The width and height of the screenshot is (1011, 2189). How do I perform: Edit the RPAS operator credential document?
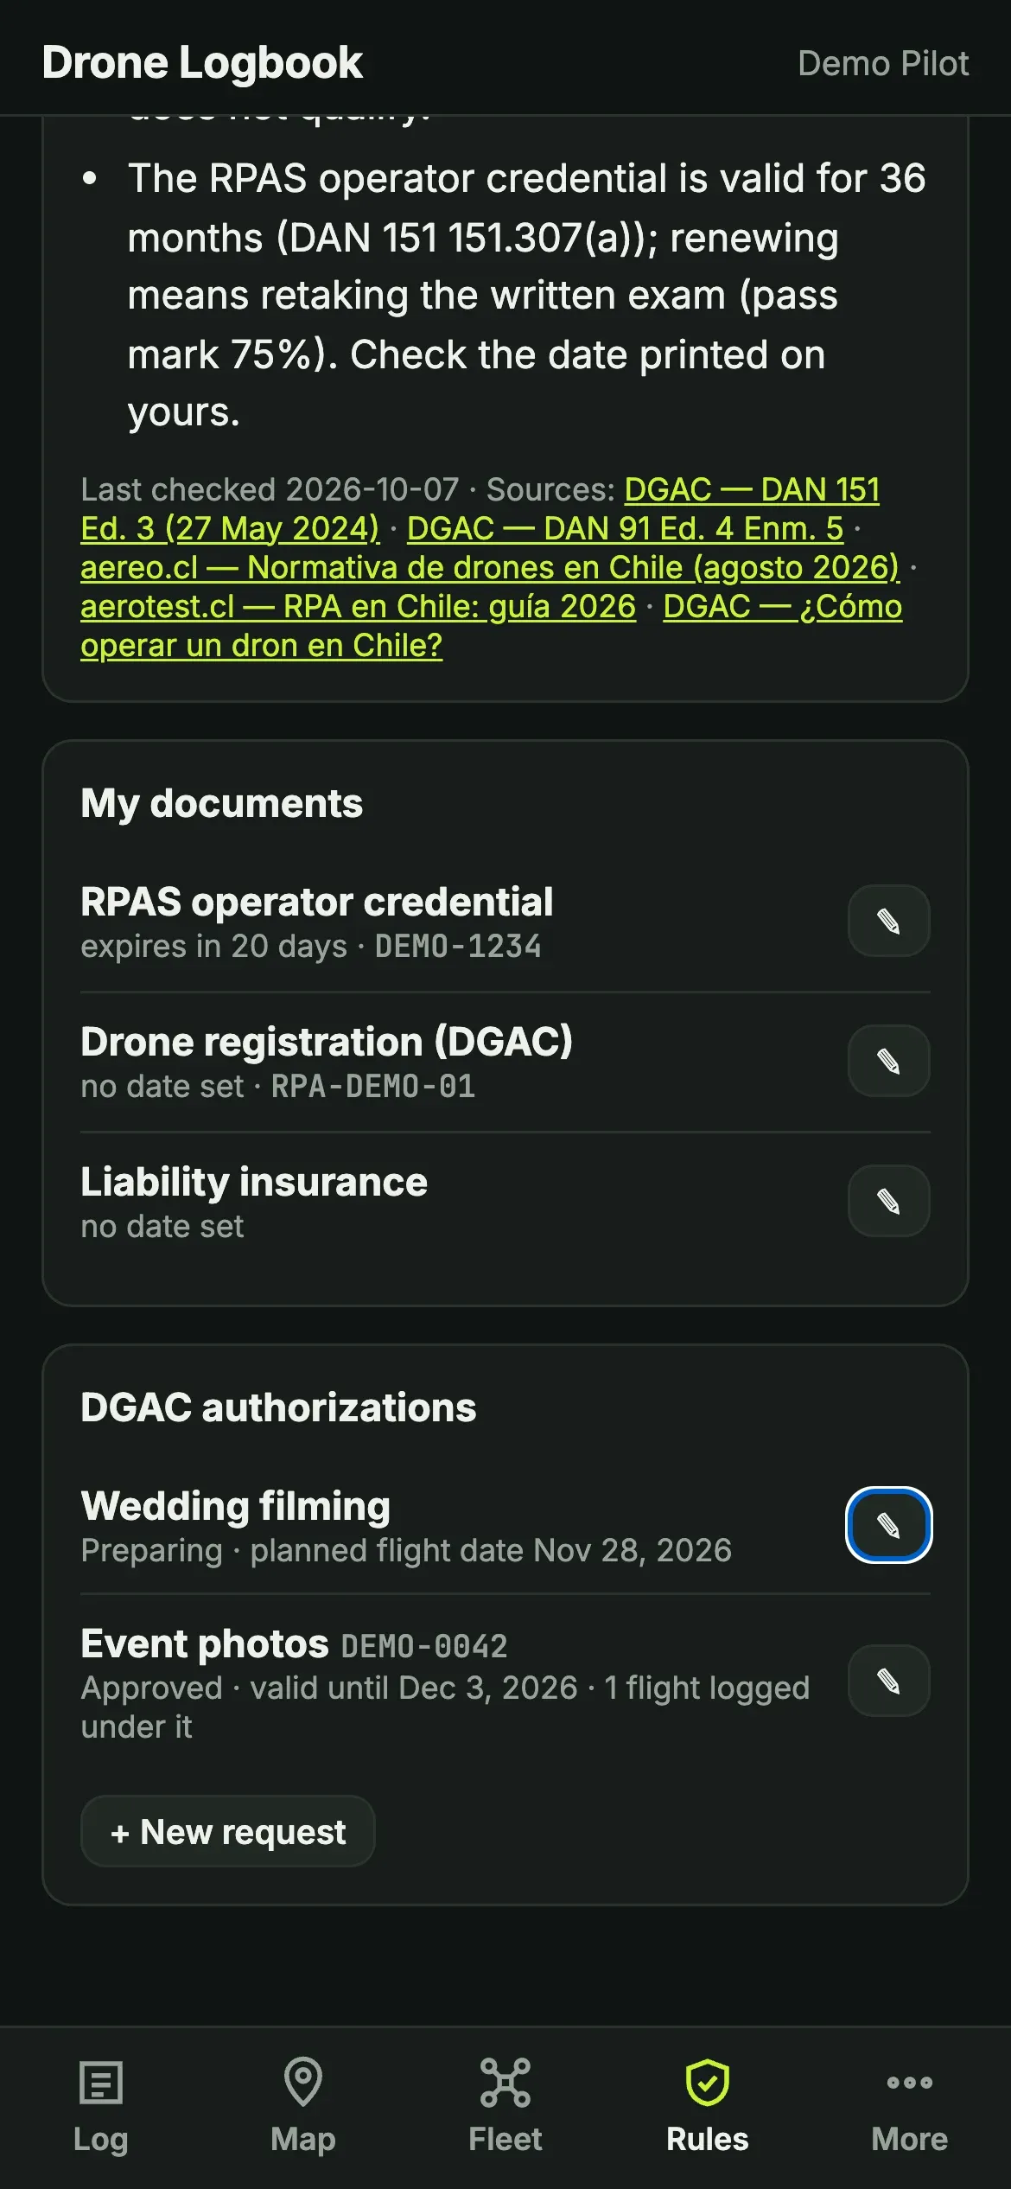click(x=888, y=921)
